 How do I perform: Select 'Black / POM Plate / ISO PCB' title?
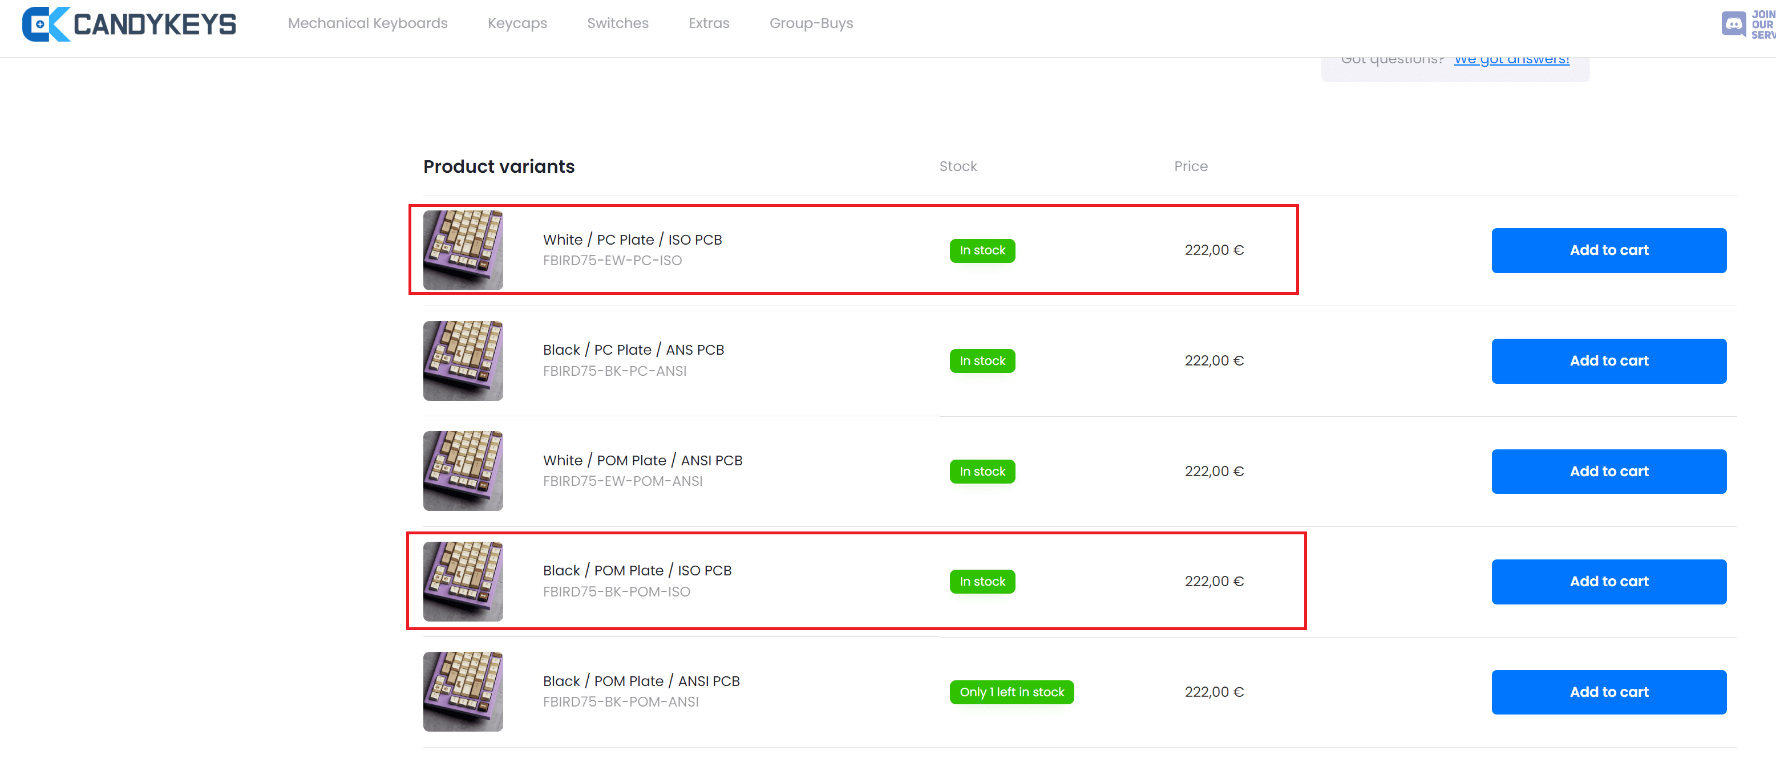637,571
